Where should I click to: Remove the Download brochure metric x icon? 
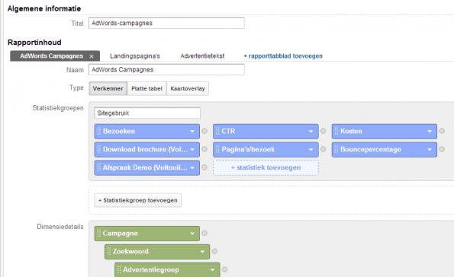point(204,149)
